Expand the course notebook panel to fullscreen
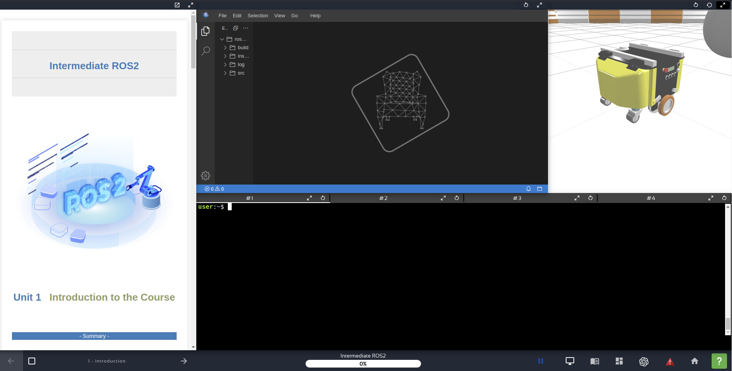Screen dimensions: 732x371 [x=191, y=5]
